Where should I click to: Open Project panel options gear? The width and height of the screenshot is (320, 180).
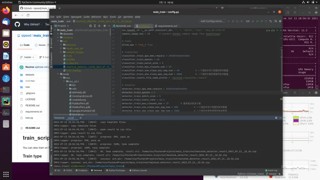coord(105,26)
